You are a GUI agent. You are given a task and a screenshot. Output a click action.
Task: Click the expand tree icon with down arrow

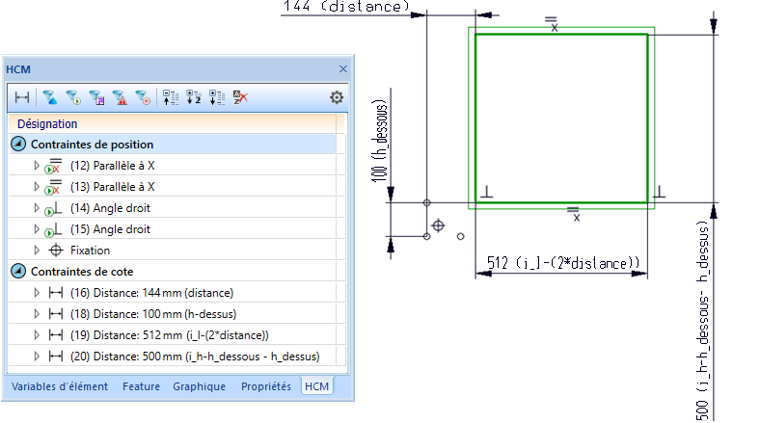pos(216,96)
